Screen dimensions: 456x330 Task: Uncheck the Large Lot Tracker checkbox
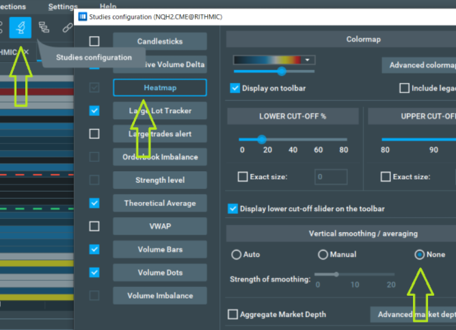tap(94, 110)
